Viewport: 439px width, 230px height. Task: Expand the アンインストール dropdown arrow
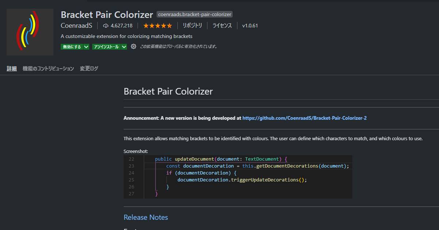coord(124,47)
